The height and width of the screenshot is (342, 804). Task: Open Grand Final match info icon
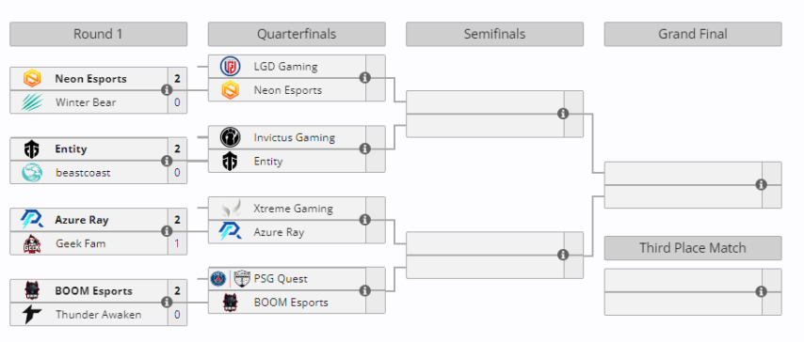pos(761,185)
